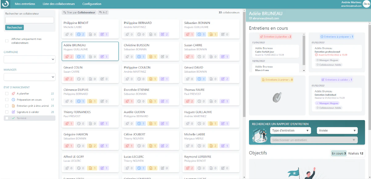This screenshot has width=371, height=179.
Task: Open the CAMPAGNE dropdown
Action: point(30,59)
